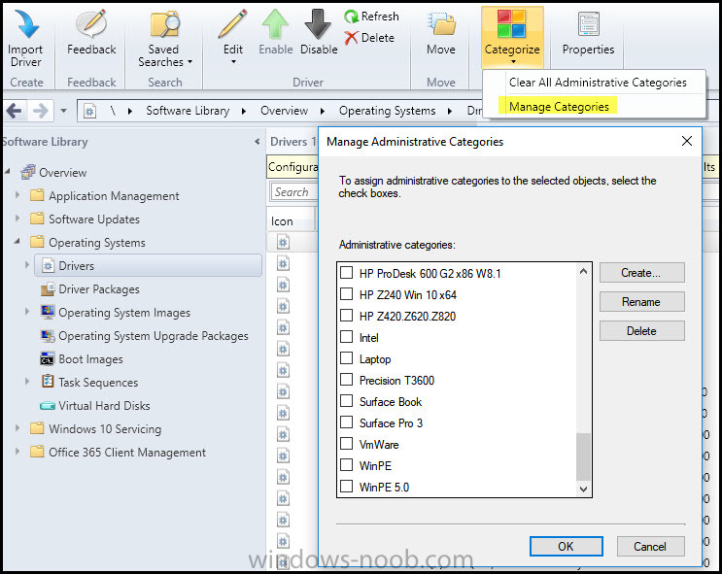Click the forward navigation arrow

[41, 111]
